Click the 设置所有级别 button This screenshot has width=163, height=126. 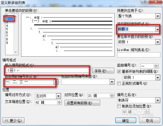82,103
